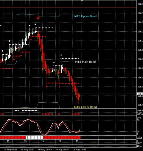Click the white segment of the trend bar
This screenshot has height=151, width=143.
coord(35,138)
